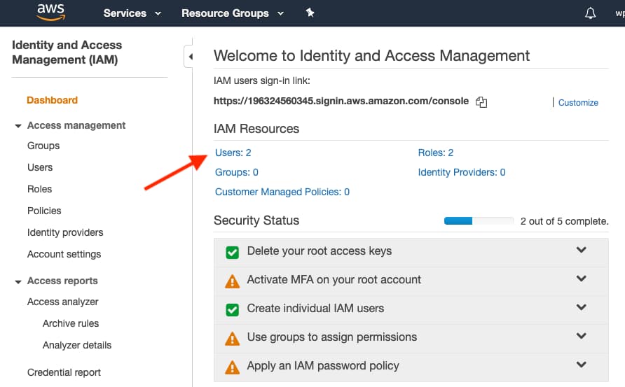Viewport: 625px width, 387px height.
Task: Click the green check icon for Delete your root access keys
Action: click(233, 253)
